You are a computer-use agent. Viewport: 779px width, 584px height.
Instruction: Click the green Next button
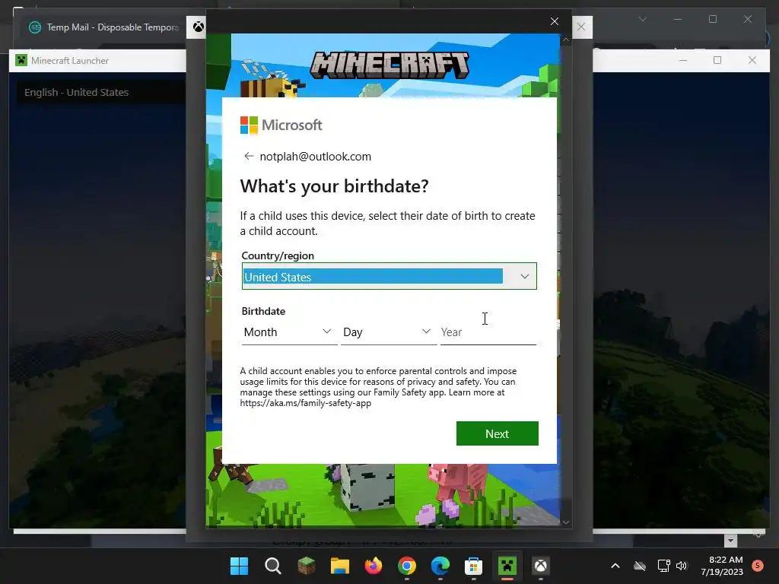click(x=498, y=433)
